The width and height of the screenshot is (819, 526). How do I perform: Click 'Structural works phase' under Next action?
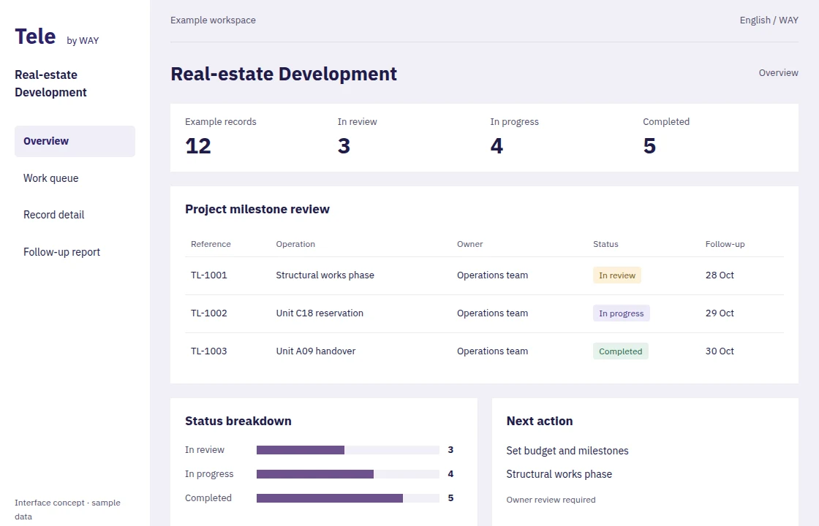[559, 474]
